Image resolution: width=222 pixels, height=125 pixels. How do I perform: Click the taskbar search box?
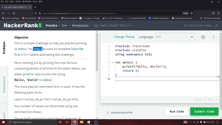[x=32, y=122]
